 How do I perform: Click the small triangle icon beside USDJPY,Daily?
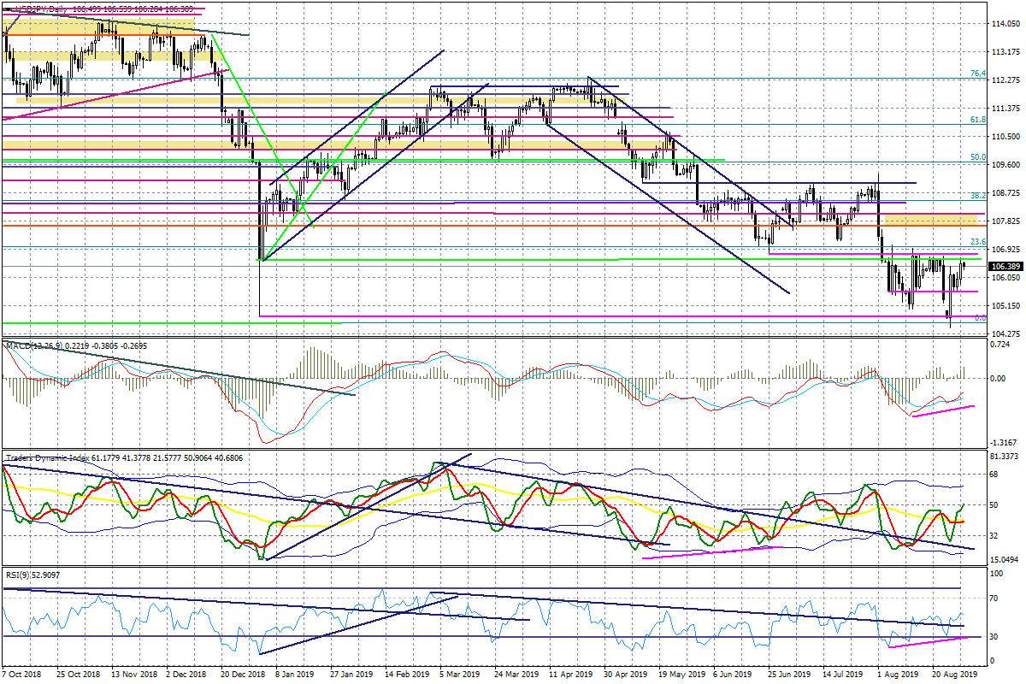(7, 9)
